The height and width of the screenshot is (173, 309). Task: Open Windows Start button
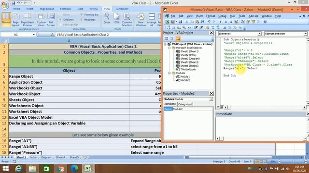pos(5,169)
